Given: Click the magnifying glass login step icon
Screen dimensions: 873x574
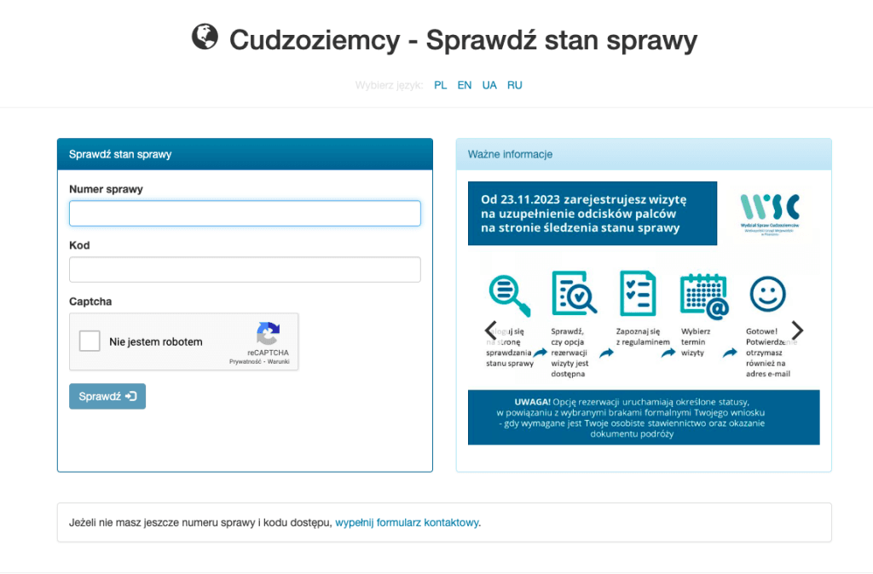Looking at the screenshot, I should pyautogui.click(x=509, y=294).
